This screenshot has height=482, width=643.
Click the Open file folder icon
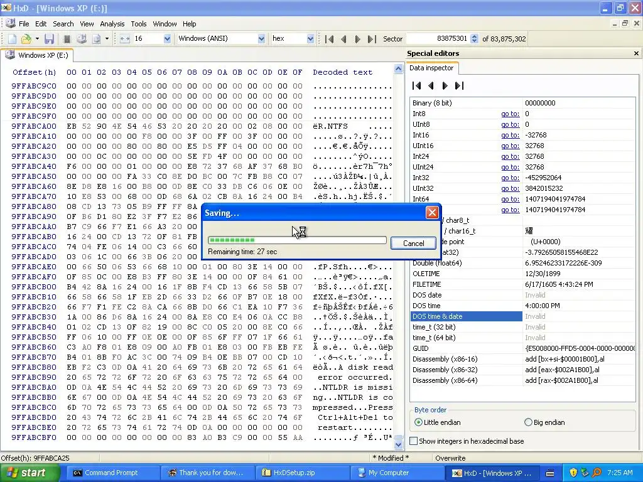tap(26, 39)
